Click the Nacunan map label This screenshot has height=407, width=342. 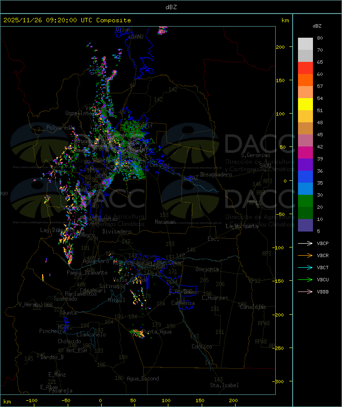click(x=165, y=222)
